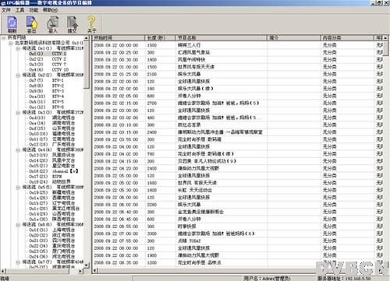Sort by the 节目名称 column header
This screenshot has width=390, height=281.
(x=222, y=38)
